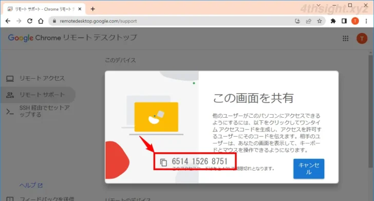The image size is (374, 201).
Task: Click the people icon beside リモート サポート
Action: click(x=10, y=95)
